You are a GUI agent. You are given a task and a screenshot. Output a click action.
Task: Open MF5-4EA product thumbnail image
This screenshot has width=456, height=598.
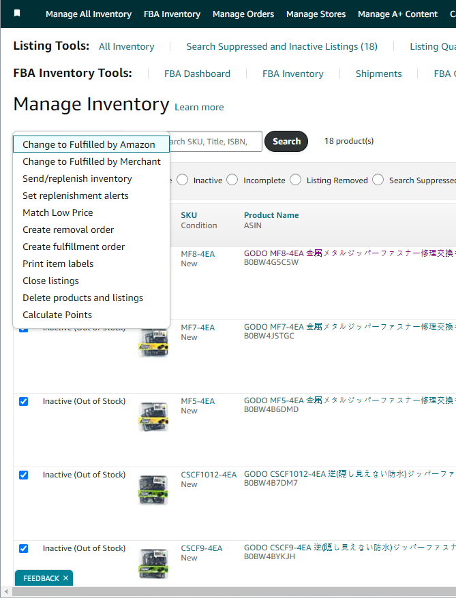(x=153, y=417)
